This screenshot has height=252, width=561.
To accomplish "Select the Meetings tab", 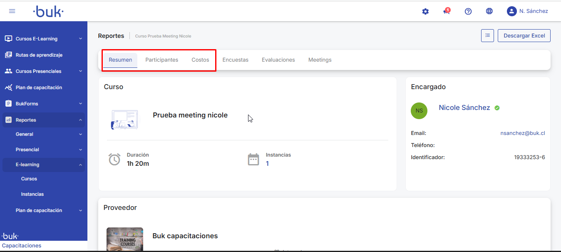I will tap(320, 60).
